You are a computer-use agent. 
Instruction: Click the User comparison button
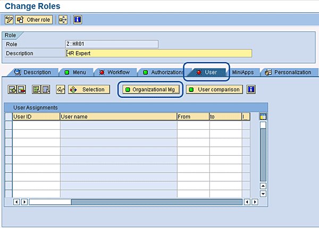[x=214, y=89]
